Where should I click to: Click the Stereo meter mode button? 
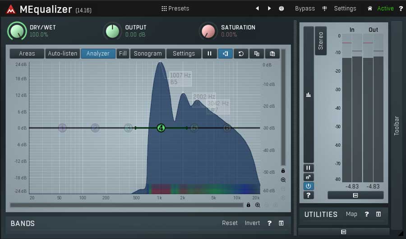coord(321,41)
